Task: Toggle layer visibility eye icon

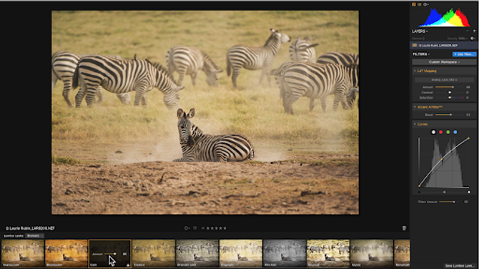Action: 473,39
